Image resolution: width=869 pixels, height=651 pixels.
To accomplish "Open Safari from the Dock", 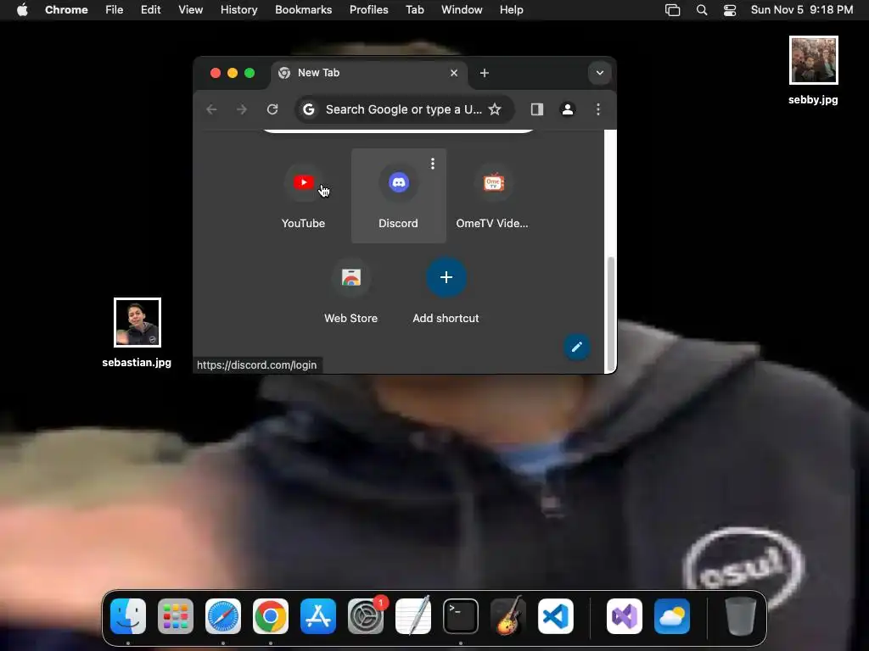I will 223,616.
